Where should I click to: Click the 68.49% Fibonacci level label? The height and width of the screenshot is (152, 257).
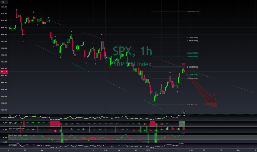click(x=192, y=41)
